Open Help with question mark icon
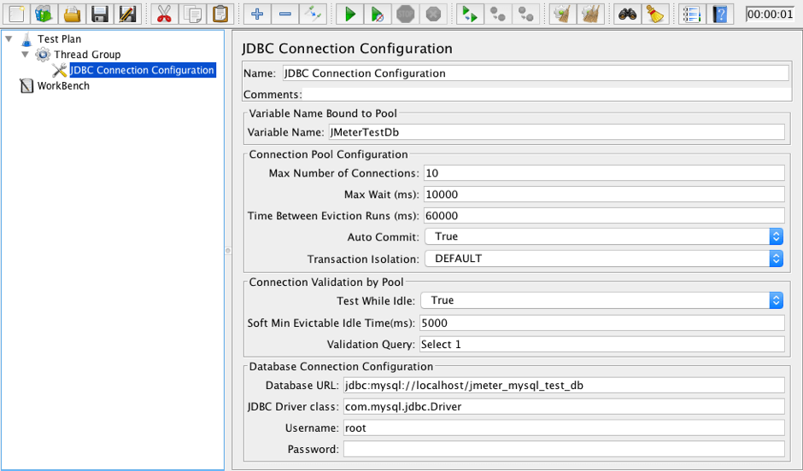803x471 pixels. pos(719,14)
